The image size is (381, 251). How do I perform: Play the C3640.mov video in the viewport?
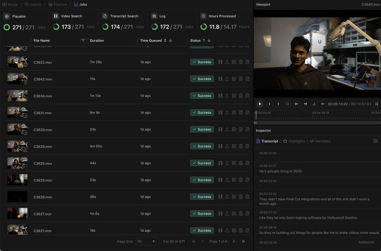260,104
